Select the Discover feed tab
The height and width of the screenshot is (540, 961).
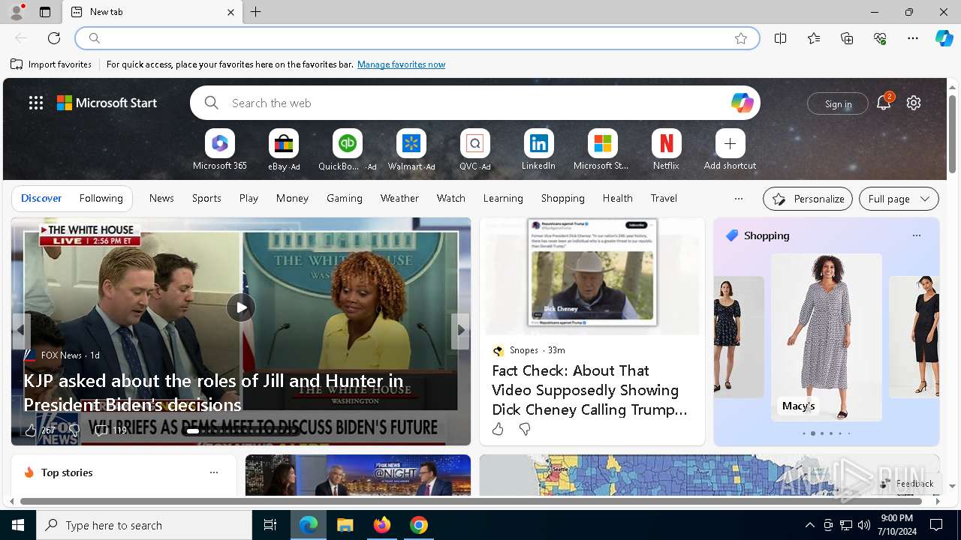(x=41, y=198)
